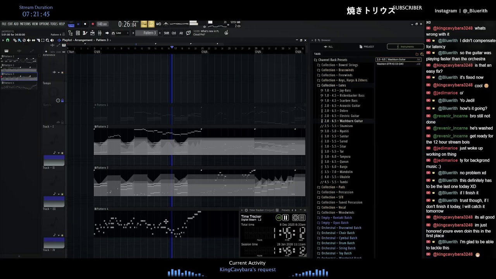The height and width of the screenshot is (279, 496).
Task: Click the Alt key button
Action: click(181, 33)
